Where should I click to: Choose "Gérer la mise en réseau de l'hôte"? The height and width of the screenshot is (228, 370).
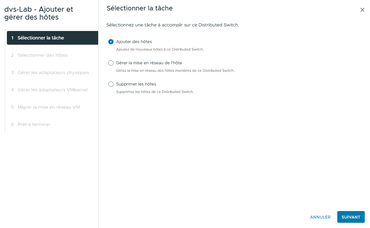(x=111, y=63)
